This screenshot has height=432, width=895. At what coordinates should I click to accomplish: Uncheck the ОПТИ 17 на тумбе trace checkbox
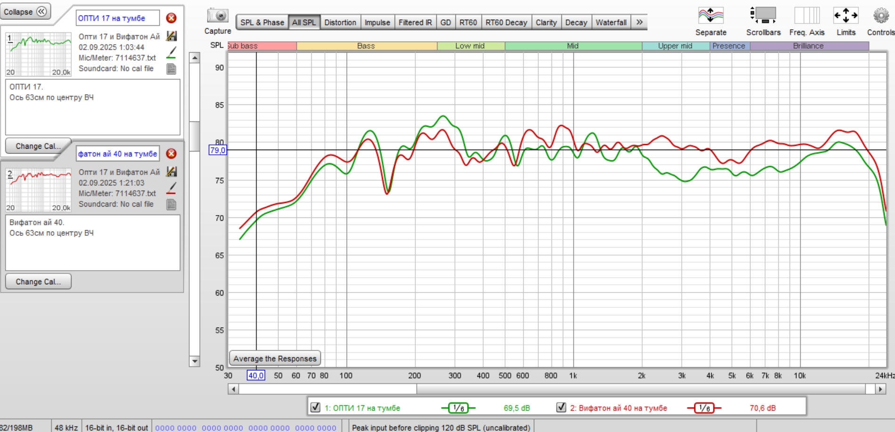click(x=316, y=408)
